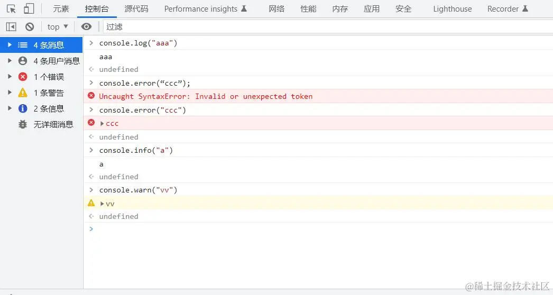Click the yellow warning icon in sidebar

(x=23, y=93)
